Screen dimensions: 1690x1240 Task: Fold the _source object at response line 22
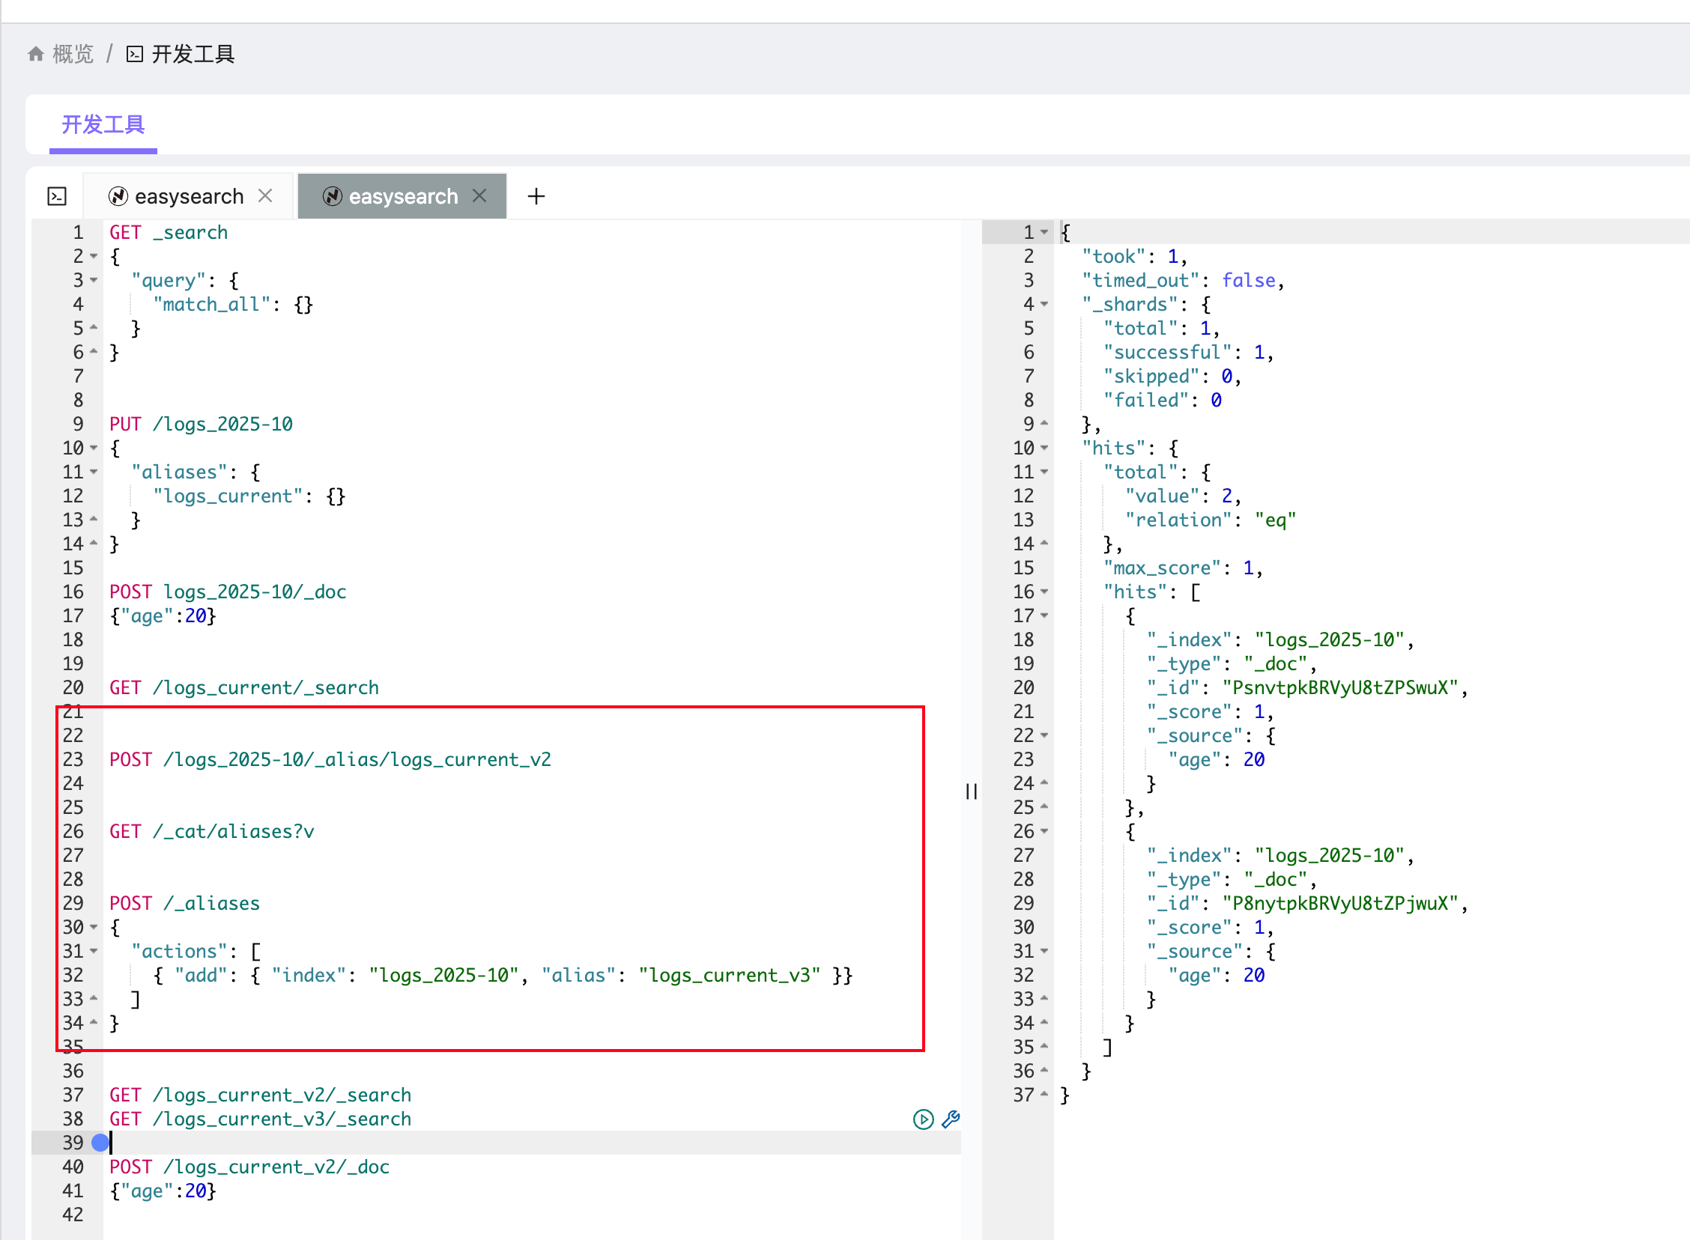tap(1044, 735)
